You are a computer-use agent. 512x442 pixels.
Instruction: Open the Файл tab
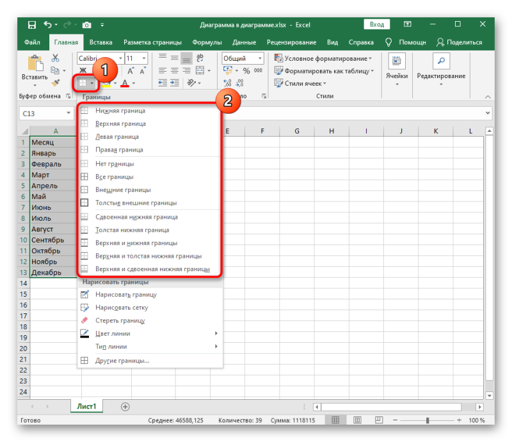click(32, 42)
